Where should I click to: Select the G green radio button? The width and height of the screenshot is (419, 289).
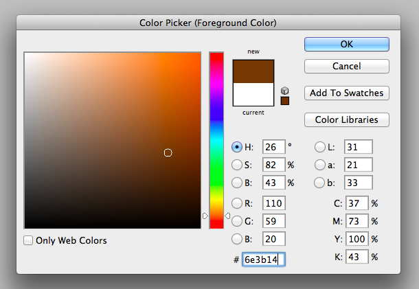237,221
